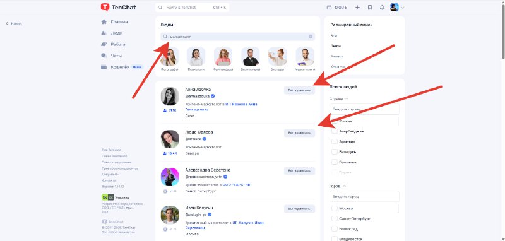Open the profile avatar dropdown arrow

click(403, 8)
